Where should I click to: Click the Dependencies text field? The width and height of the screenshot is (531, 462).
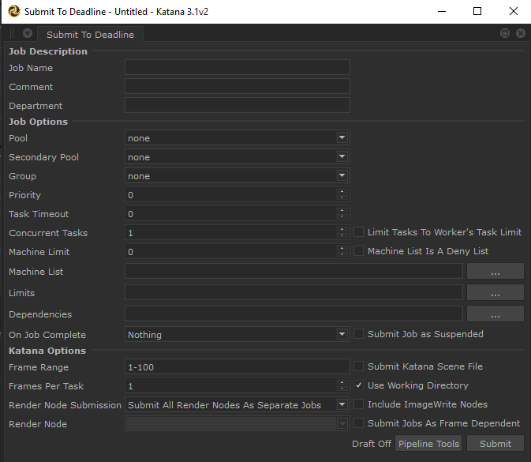[294, 314]
